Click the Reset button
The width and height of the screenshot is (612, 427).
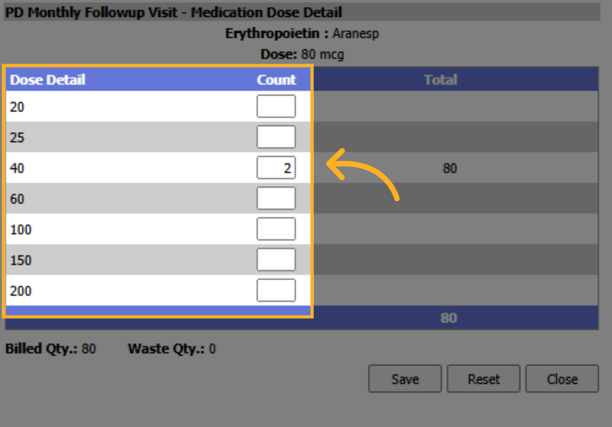point(483,379)
